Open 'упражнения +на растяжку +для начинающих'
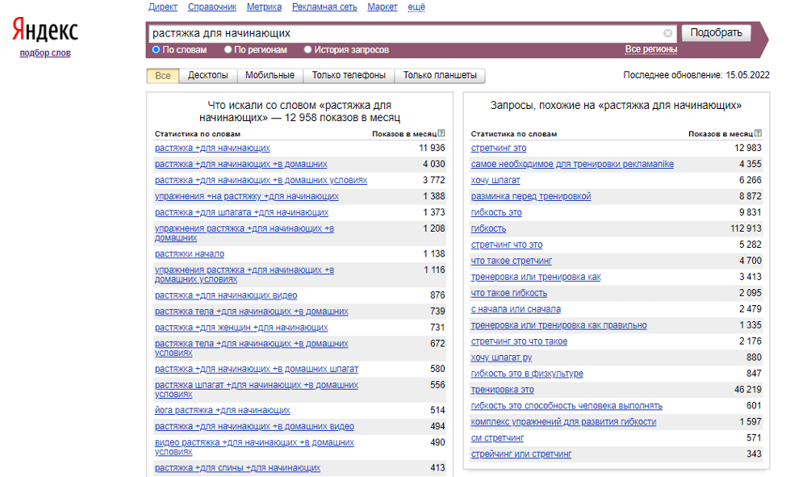786x477 pixels. coord(247,196)
